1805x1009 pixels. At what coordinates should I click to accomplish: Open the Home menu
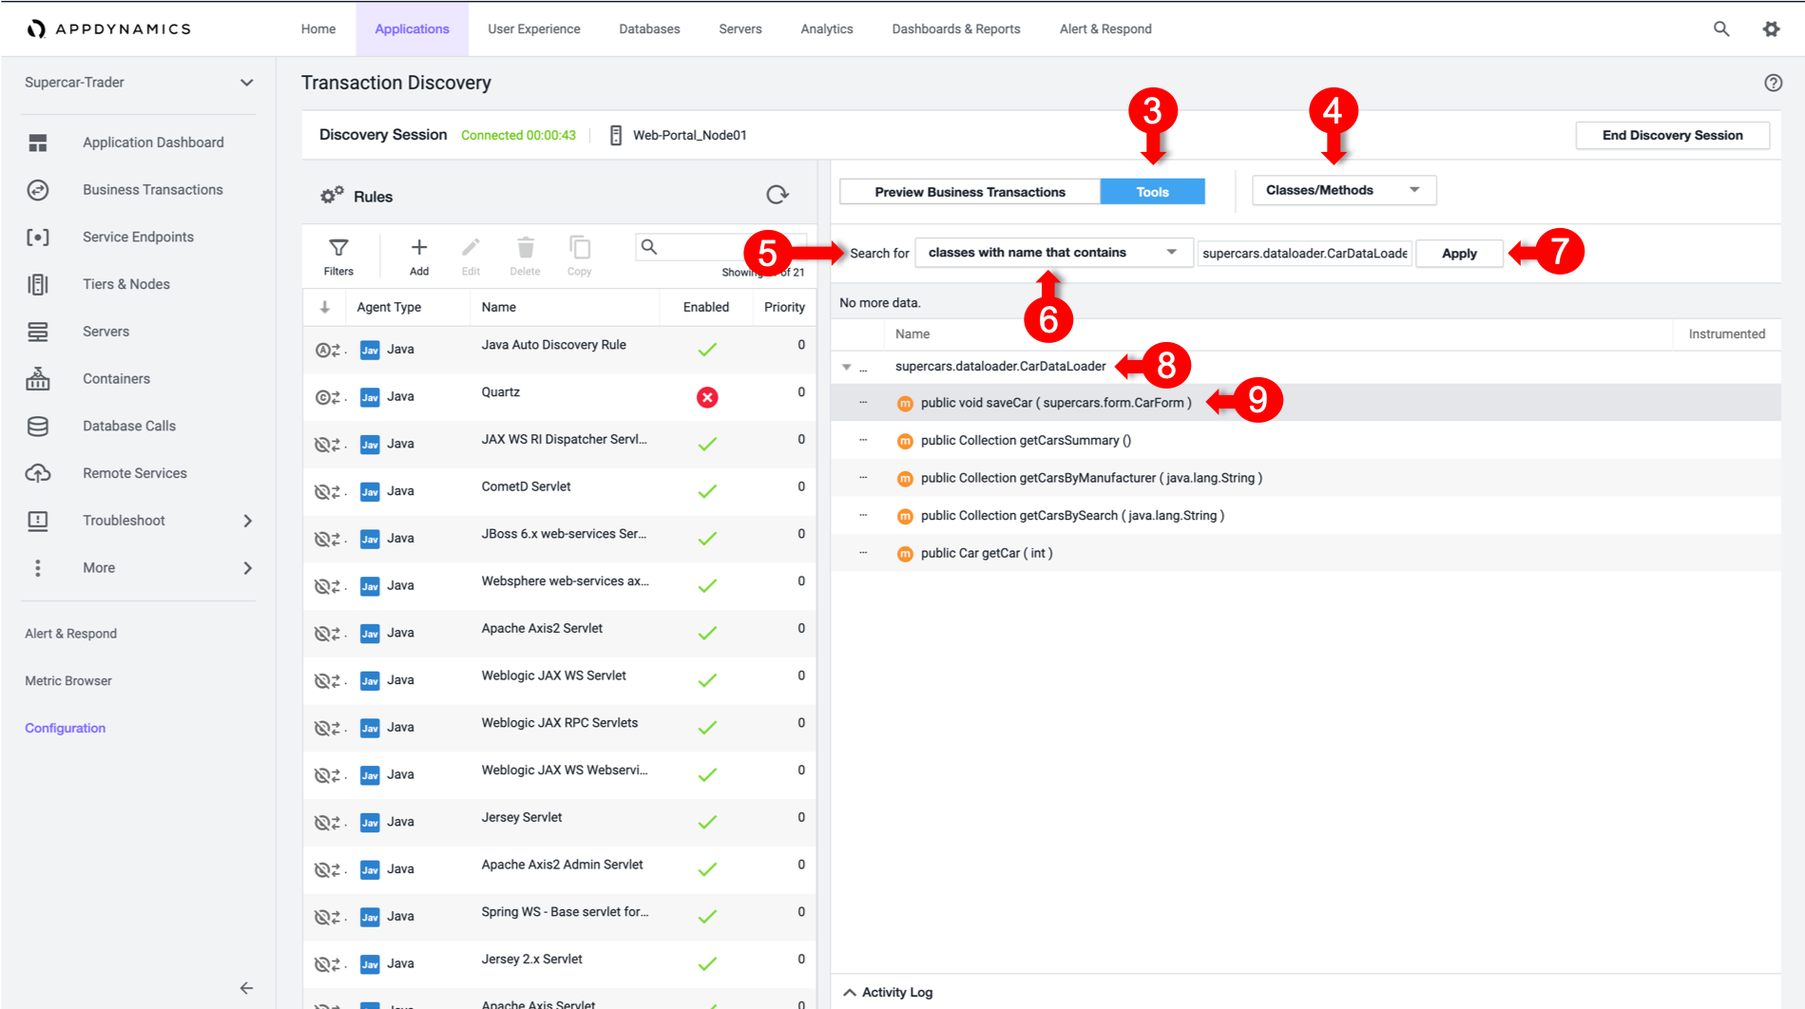[318, 29]
